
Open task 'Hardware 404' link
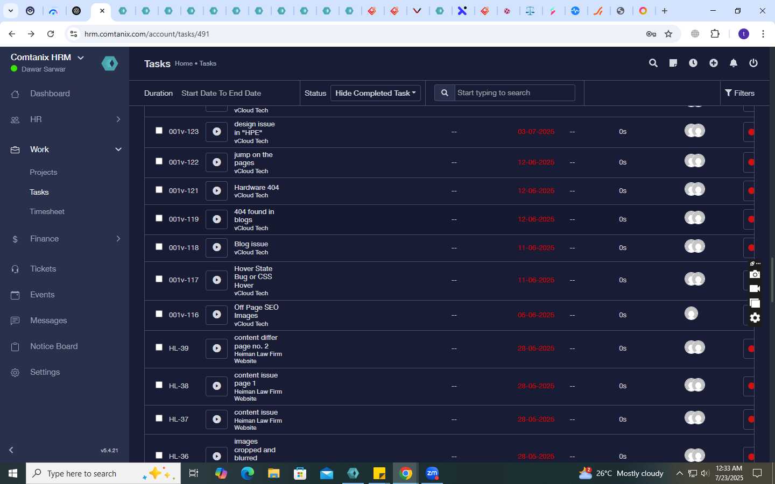(257, 188)
